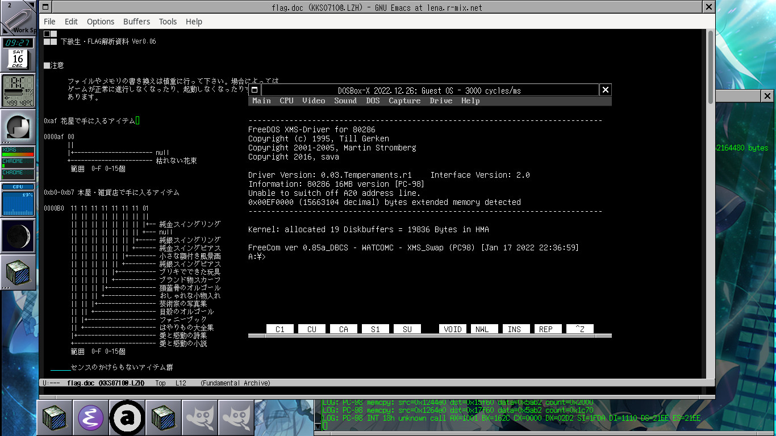
Task: Click the '愛と感動の小説' item line
Action: [183, 343]
